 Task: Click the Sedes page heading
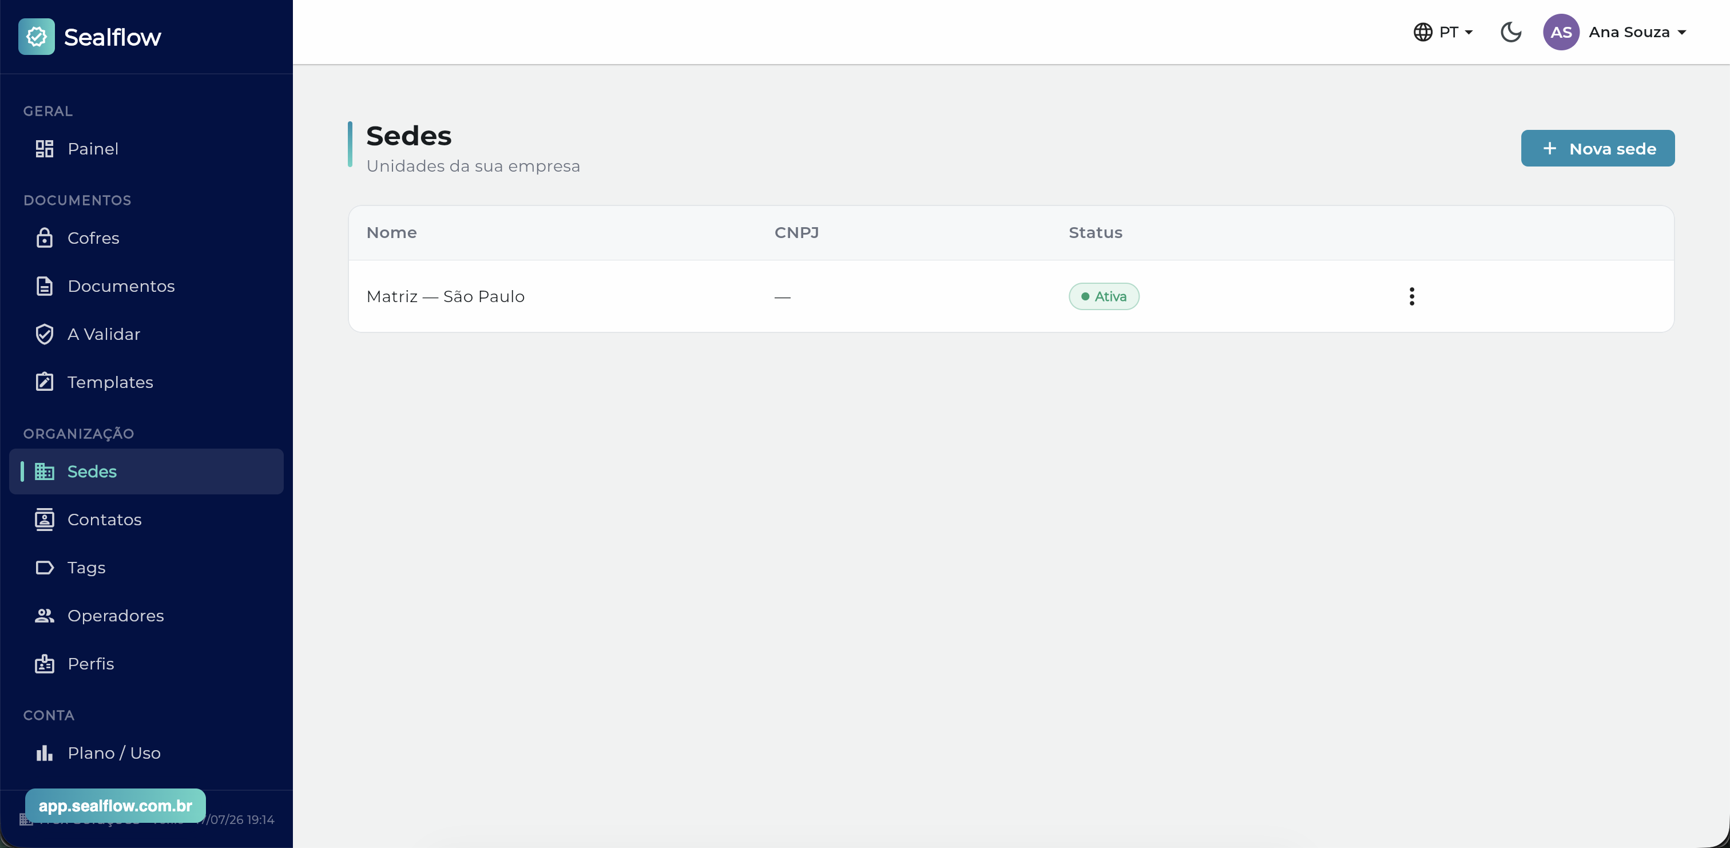point(408,136)
